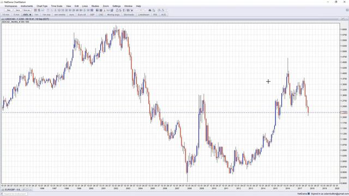The width and height of the screenshot is (349, 196).
Task: Click the yen weekly shortcut button
Action: click(59, 15)
